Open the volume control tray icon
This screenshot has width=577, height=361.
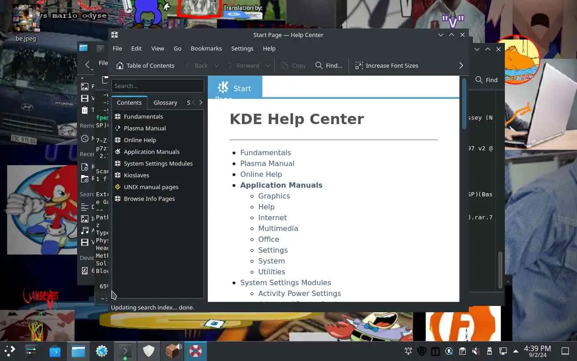coord(476,351)
